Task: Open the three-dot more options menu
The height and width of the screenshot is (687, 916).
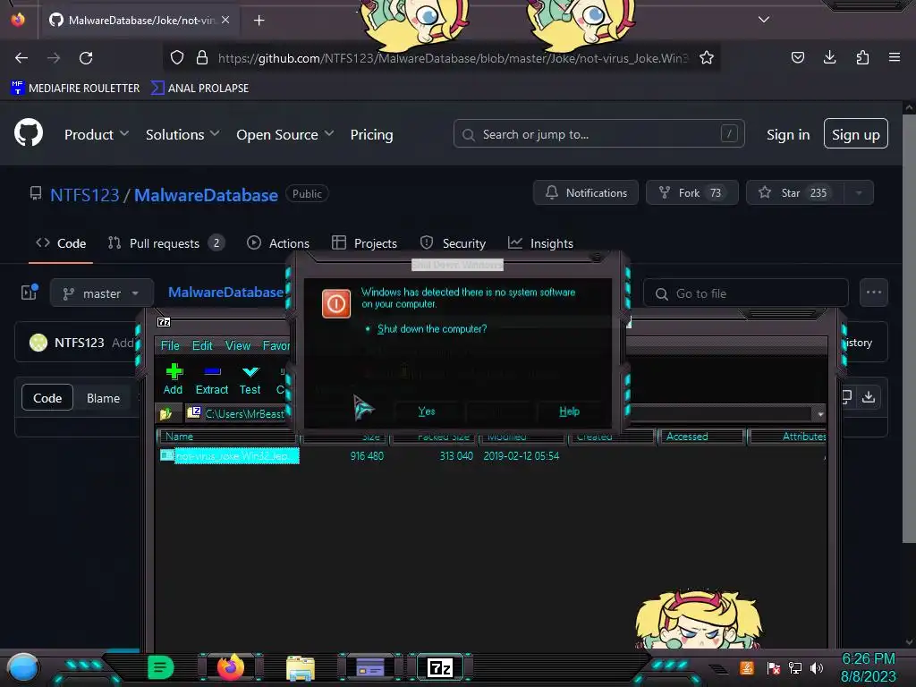Action: click(x=873, y=293)
